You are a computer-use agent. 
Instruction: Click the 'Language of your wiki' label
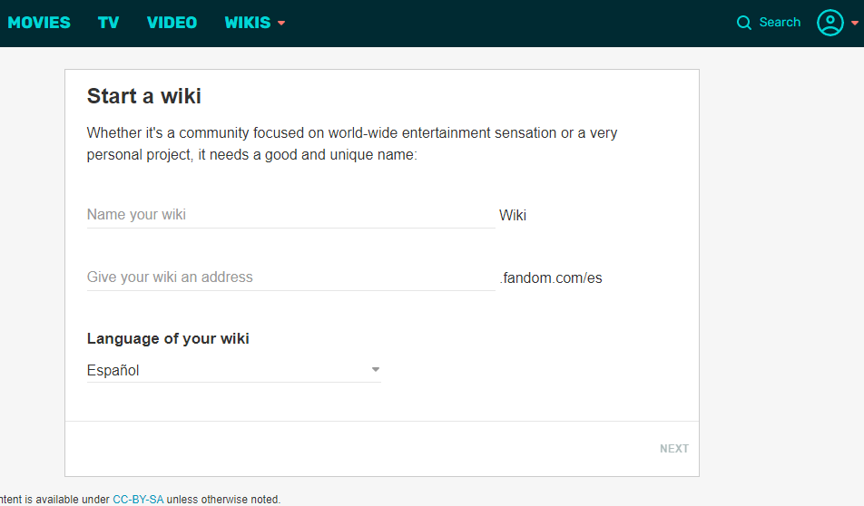pyautogui.click(x=168, y=338)
